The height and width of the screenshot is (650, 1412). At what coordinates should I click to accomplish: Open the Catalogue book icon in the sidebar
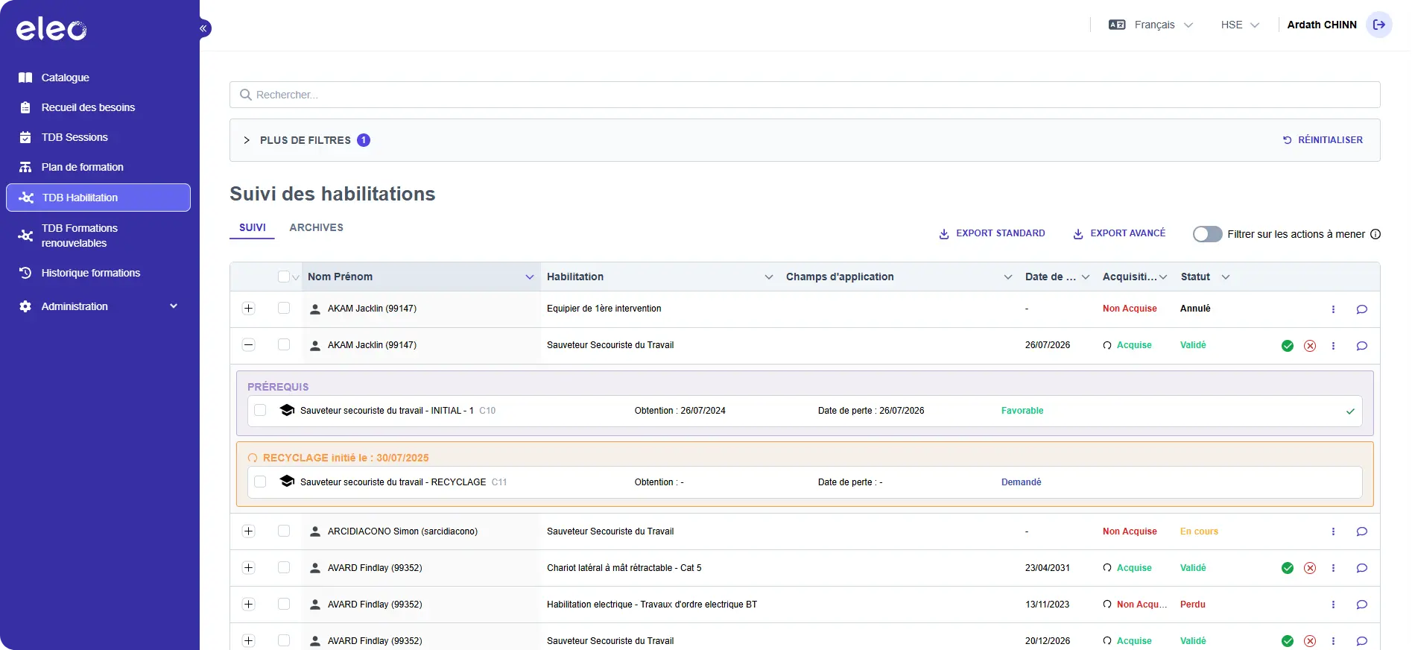(x=25, y=78)
